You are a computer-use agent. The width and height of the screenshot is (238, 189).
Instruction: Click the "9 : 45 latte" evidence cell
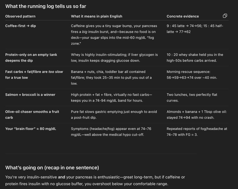(195, 29)
